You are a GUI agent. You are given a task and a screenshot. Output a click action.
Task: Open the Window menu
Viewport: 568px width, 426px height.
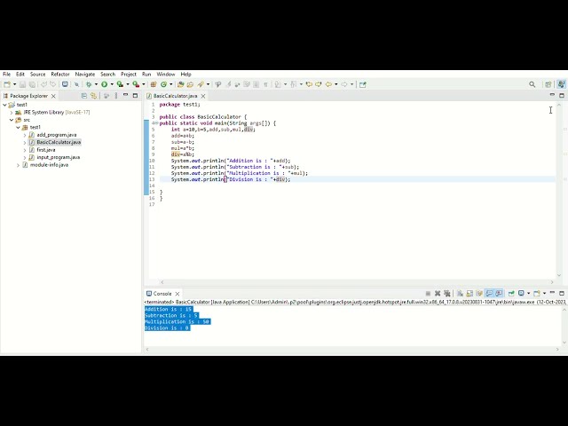[x=166, y=75]
